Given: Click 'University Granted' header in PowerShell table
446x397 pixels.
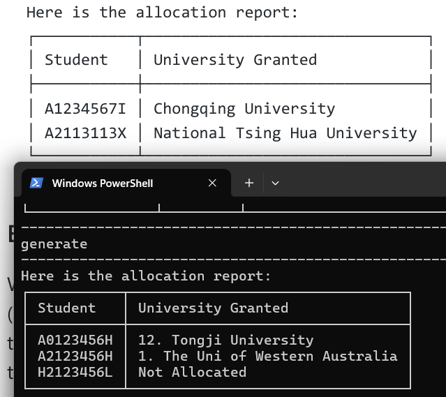Looking at the screenshot, I should [x=213, y=308].
